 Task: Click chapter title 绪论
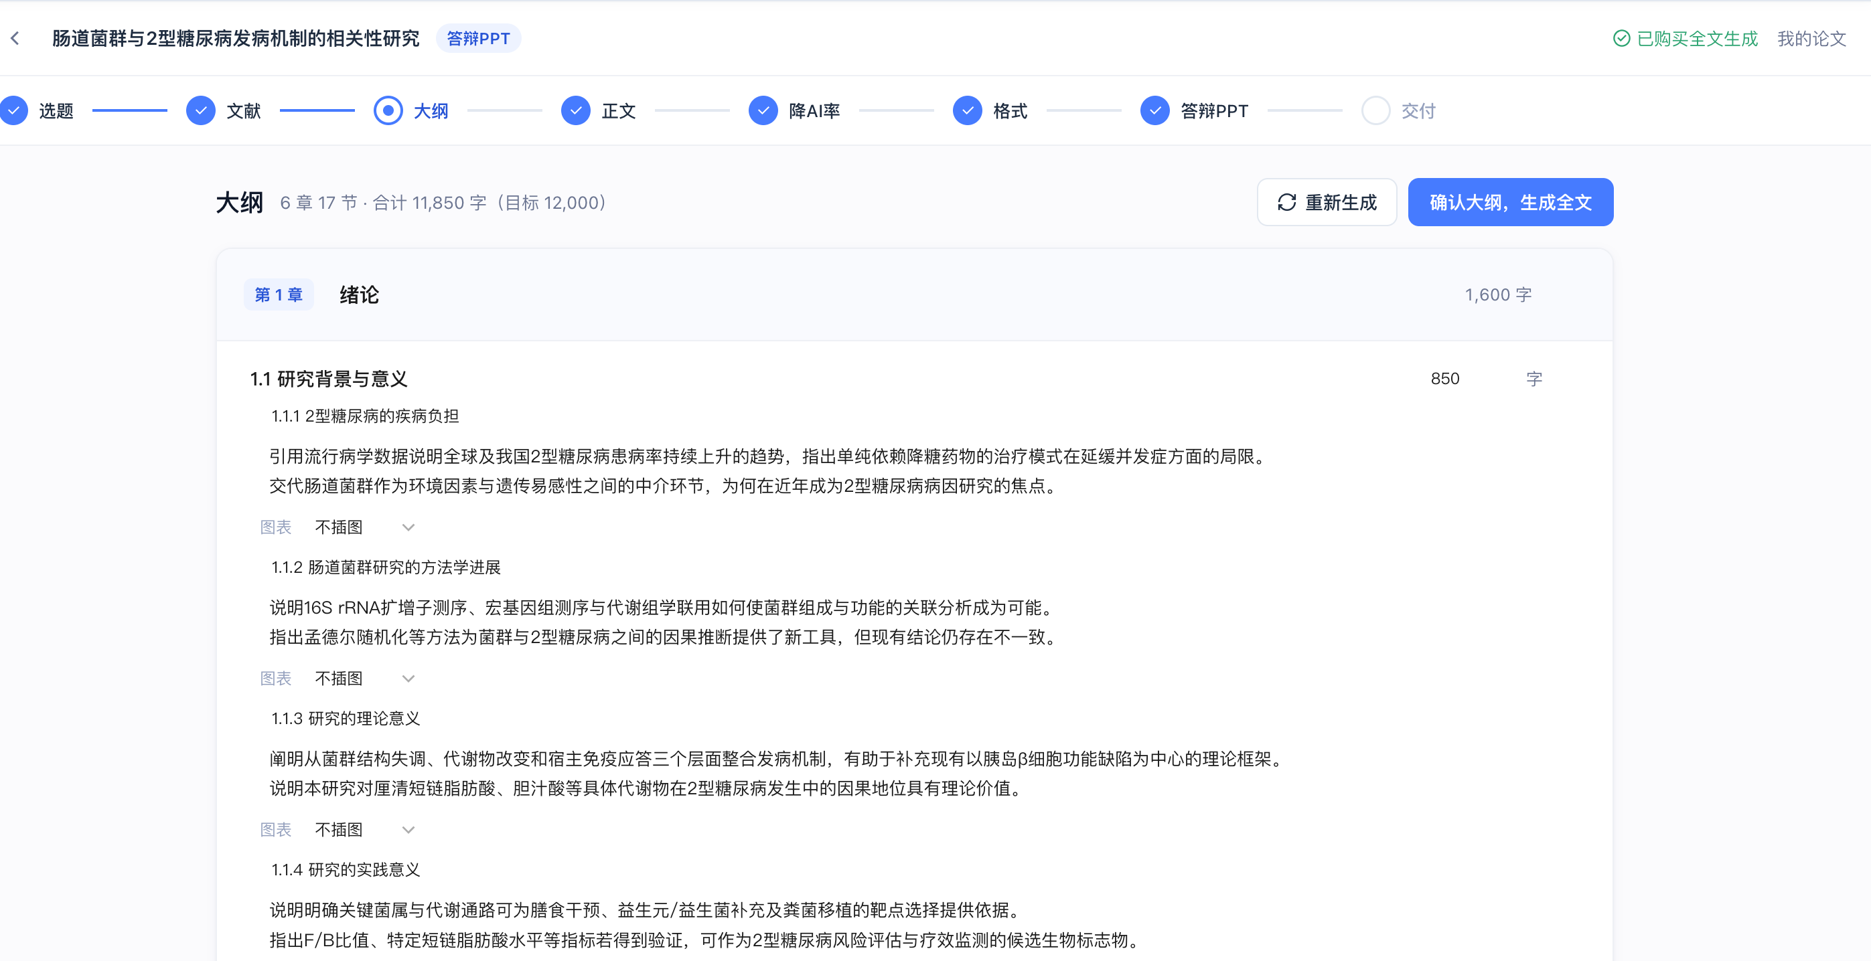tap(359, 294)
